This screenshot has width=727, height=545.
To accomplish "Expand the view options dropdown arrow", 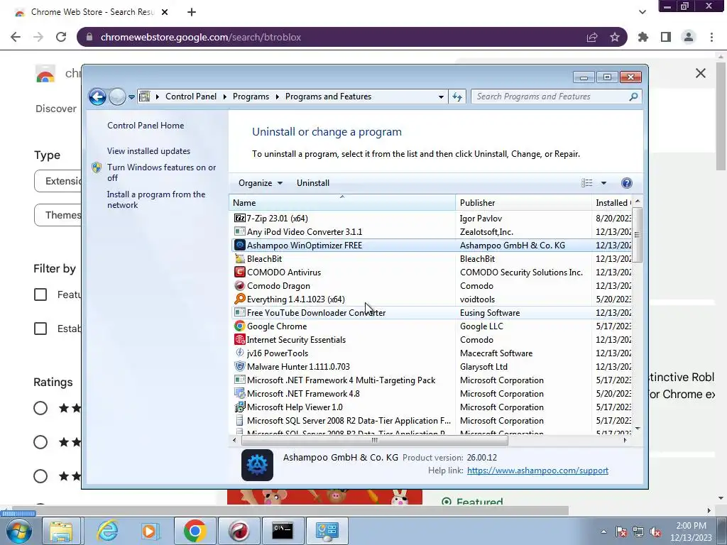I will (603, 183).
